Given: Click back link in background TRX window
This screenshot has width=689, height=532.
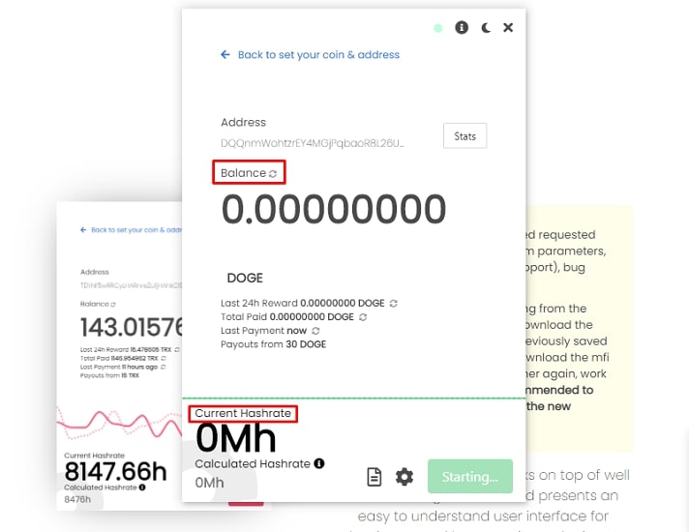Looking at the screenshot, I should tap(131, 230).
